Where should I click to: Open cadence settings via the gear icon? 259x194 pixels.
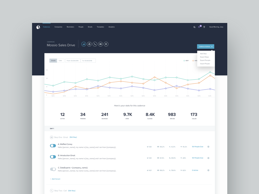pos(106,44)
